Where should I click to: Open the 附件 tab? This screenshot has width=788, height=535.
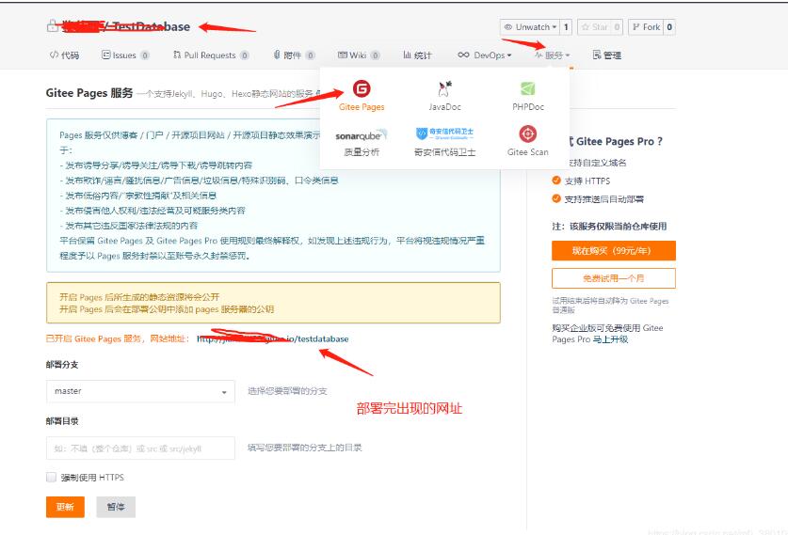[x=294, y=55]
